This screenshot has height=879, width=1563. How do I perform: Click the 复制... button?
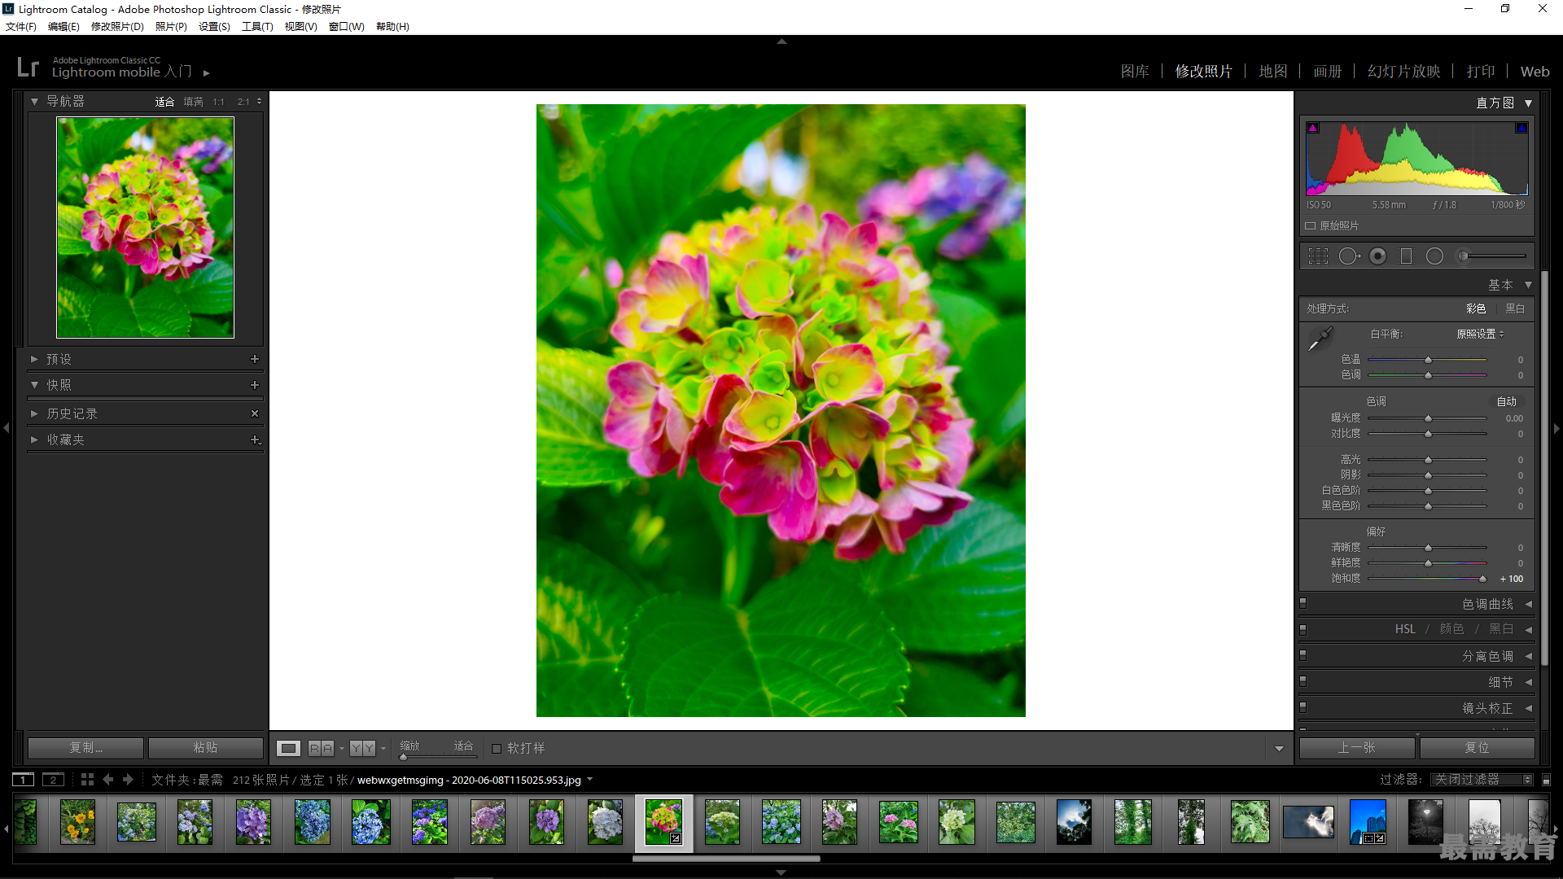pyautogui.click(x=85, y=748)
